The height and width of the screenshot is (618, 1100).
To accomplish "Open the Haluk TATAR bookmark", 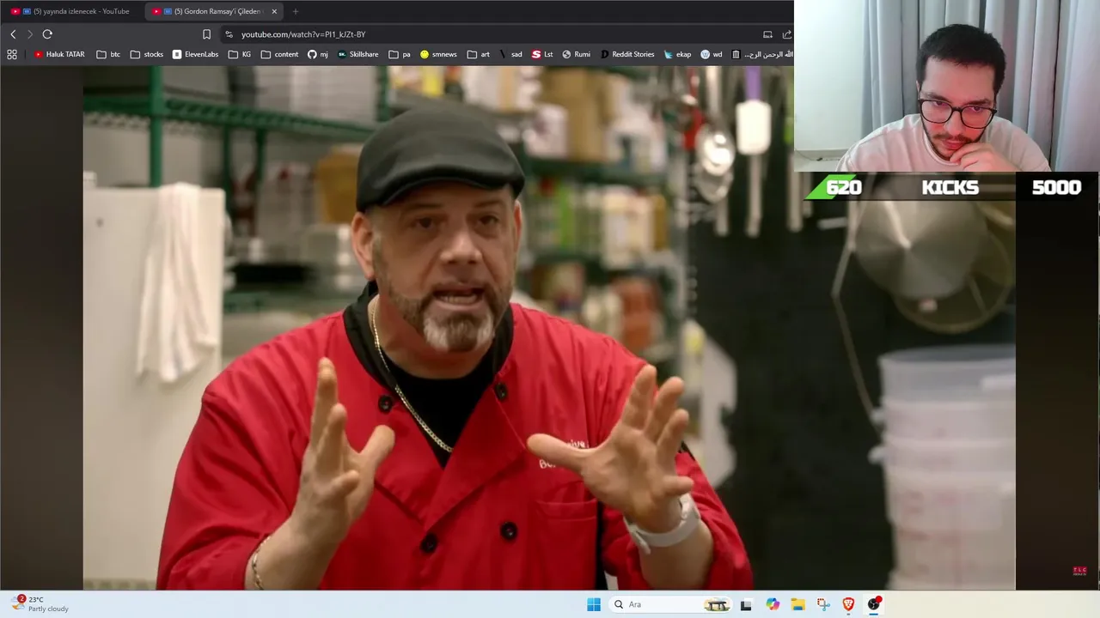I will click(59, 54).
